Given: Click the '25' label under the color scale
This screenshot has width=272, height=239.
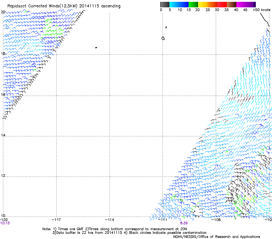Looking at the screenshot, I should click(x=208, y=10).
